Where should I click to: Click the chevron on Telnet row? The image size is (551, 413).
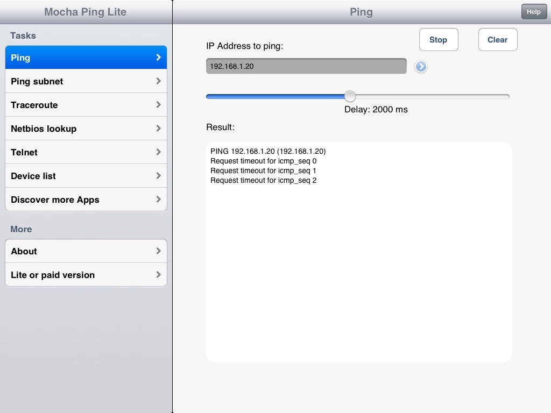click(159, 152)
